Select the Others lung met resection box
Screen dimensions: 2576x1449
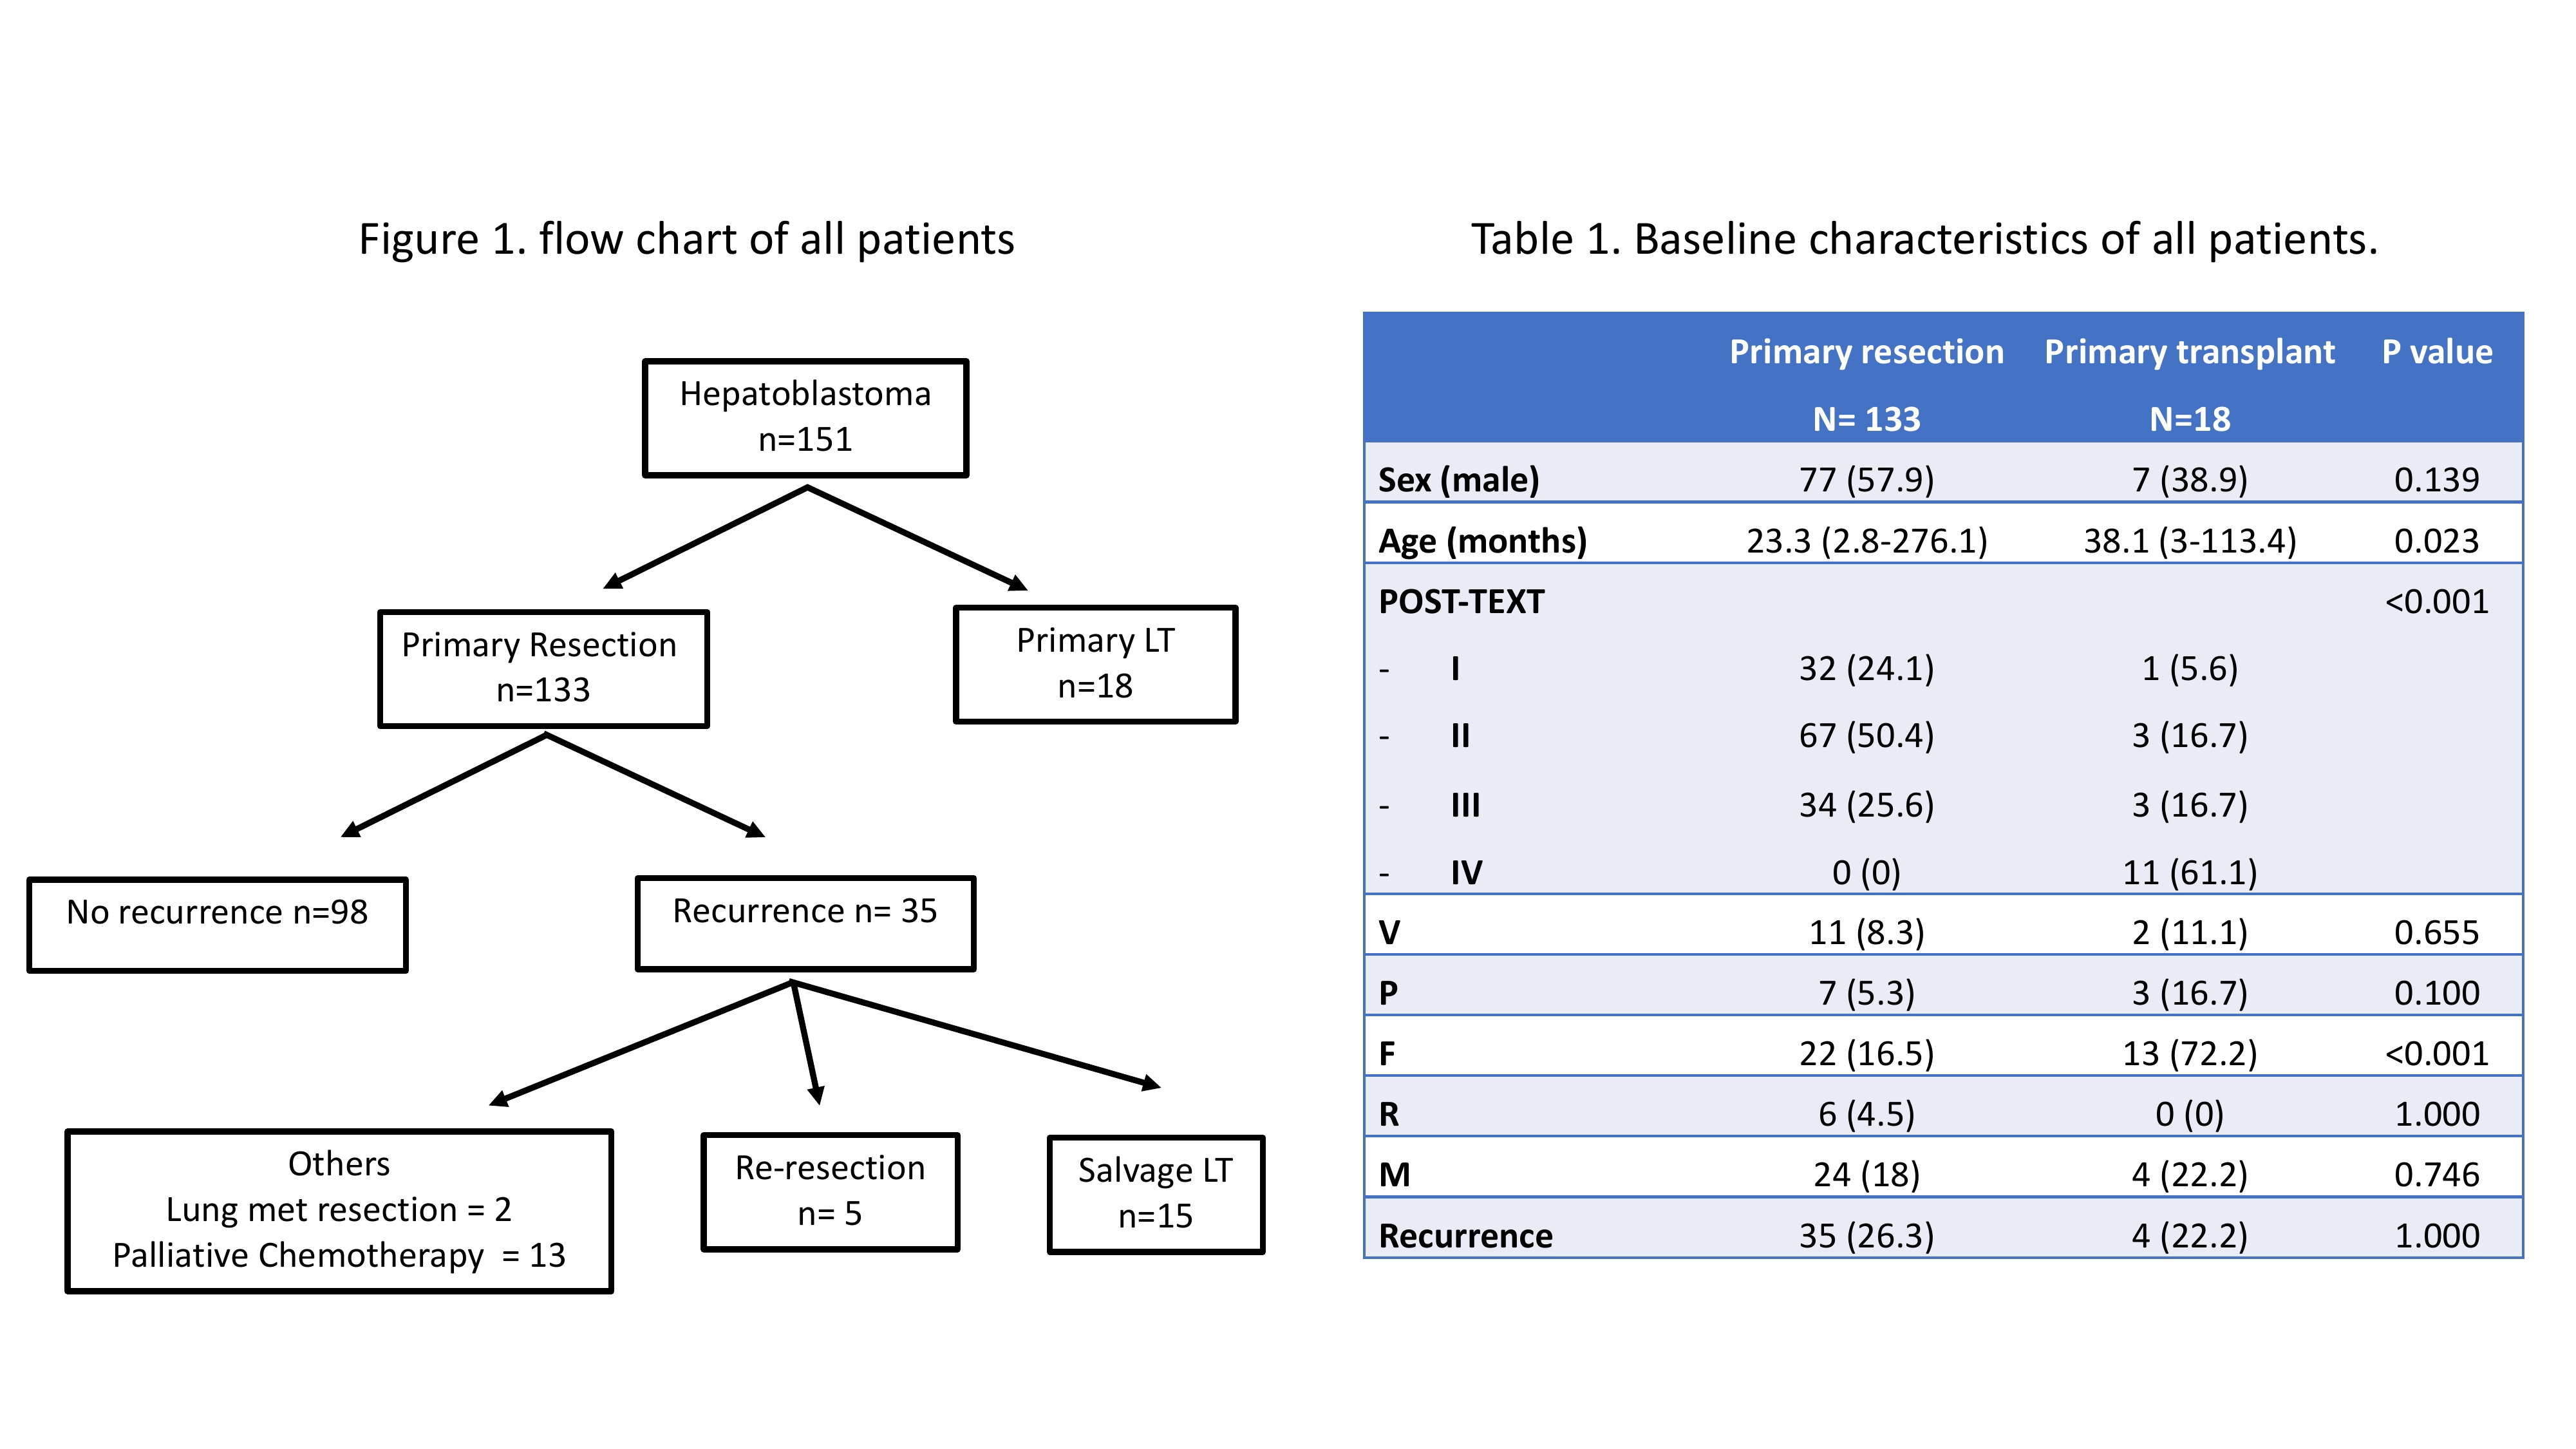point(339,1210)
